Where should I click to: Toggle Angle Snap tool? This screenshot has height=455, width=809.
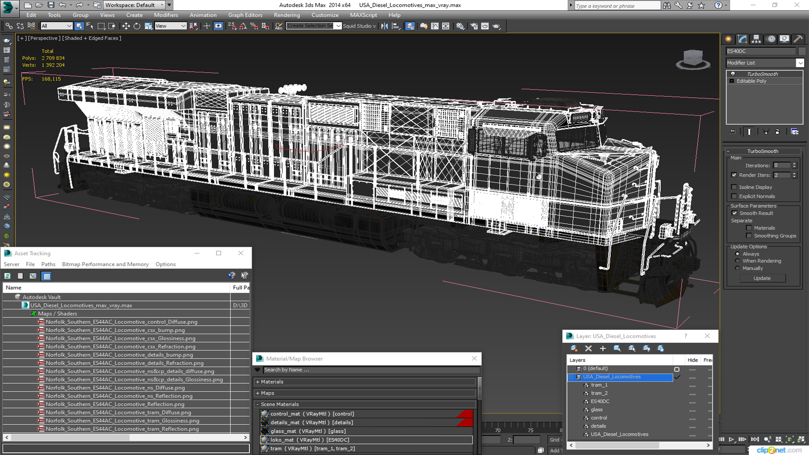(x=243, y=26)
